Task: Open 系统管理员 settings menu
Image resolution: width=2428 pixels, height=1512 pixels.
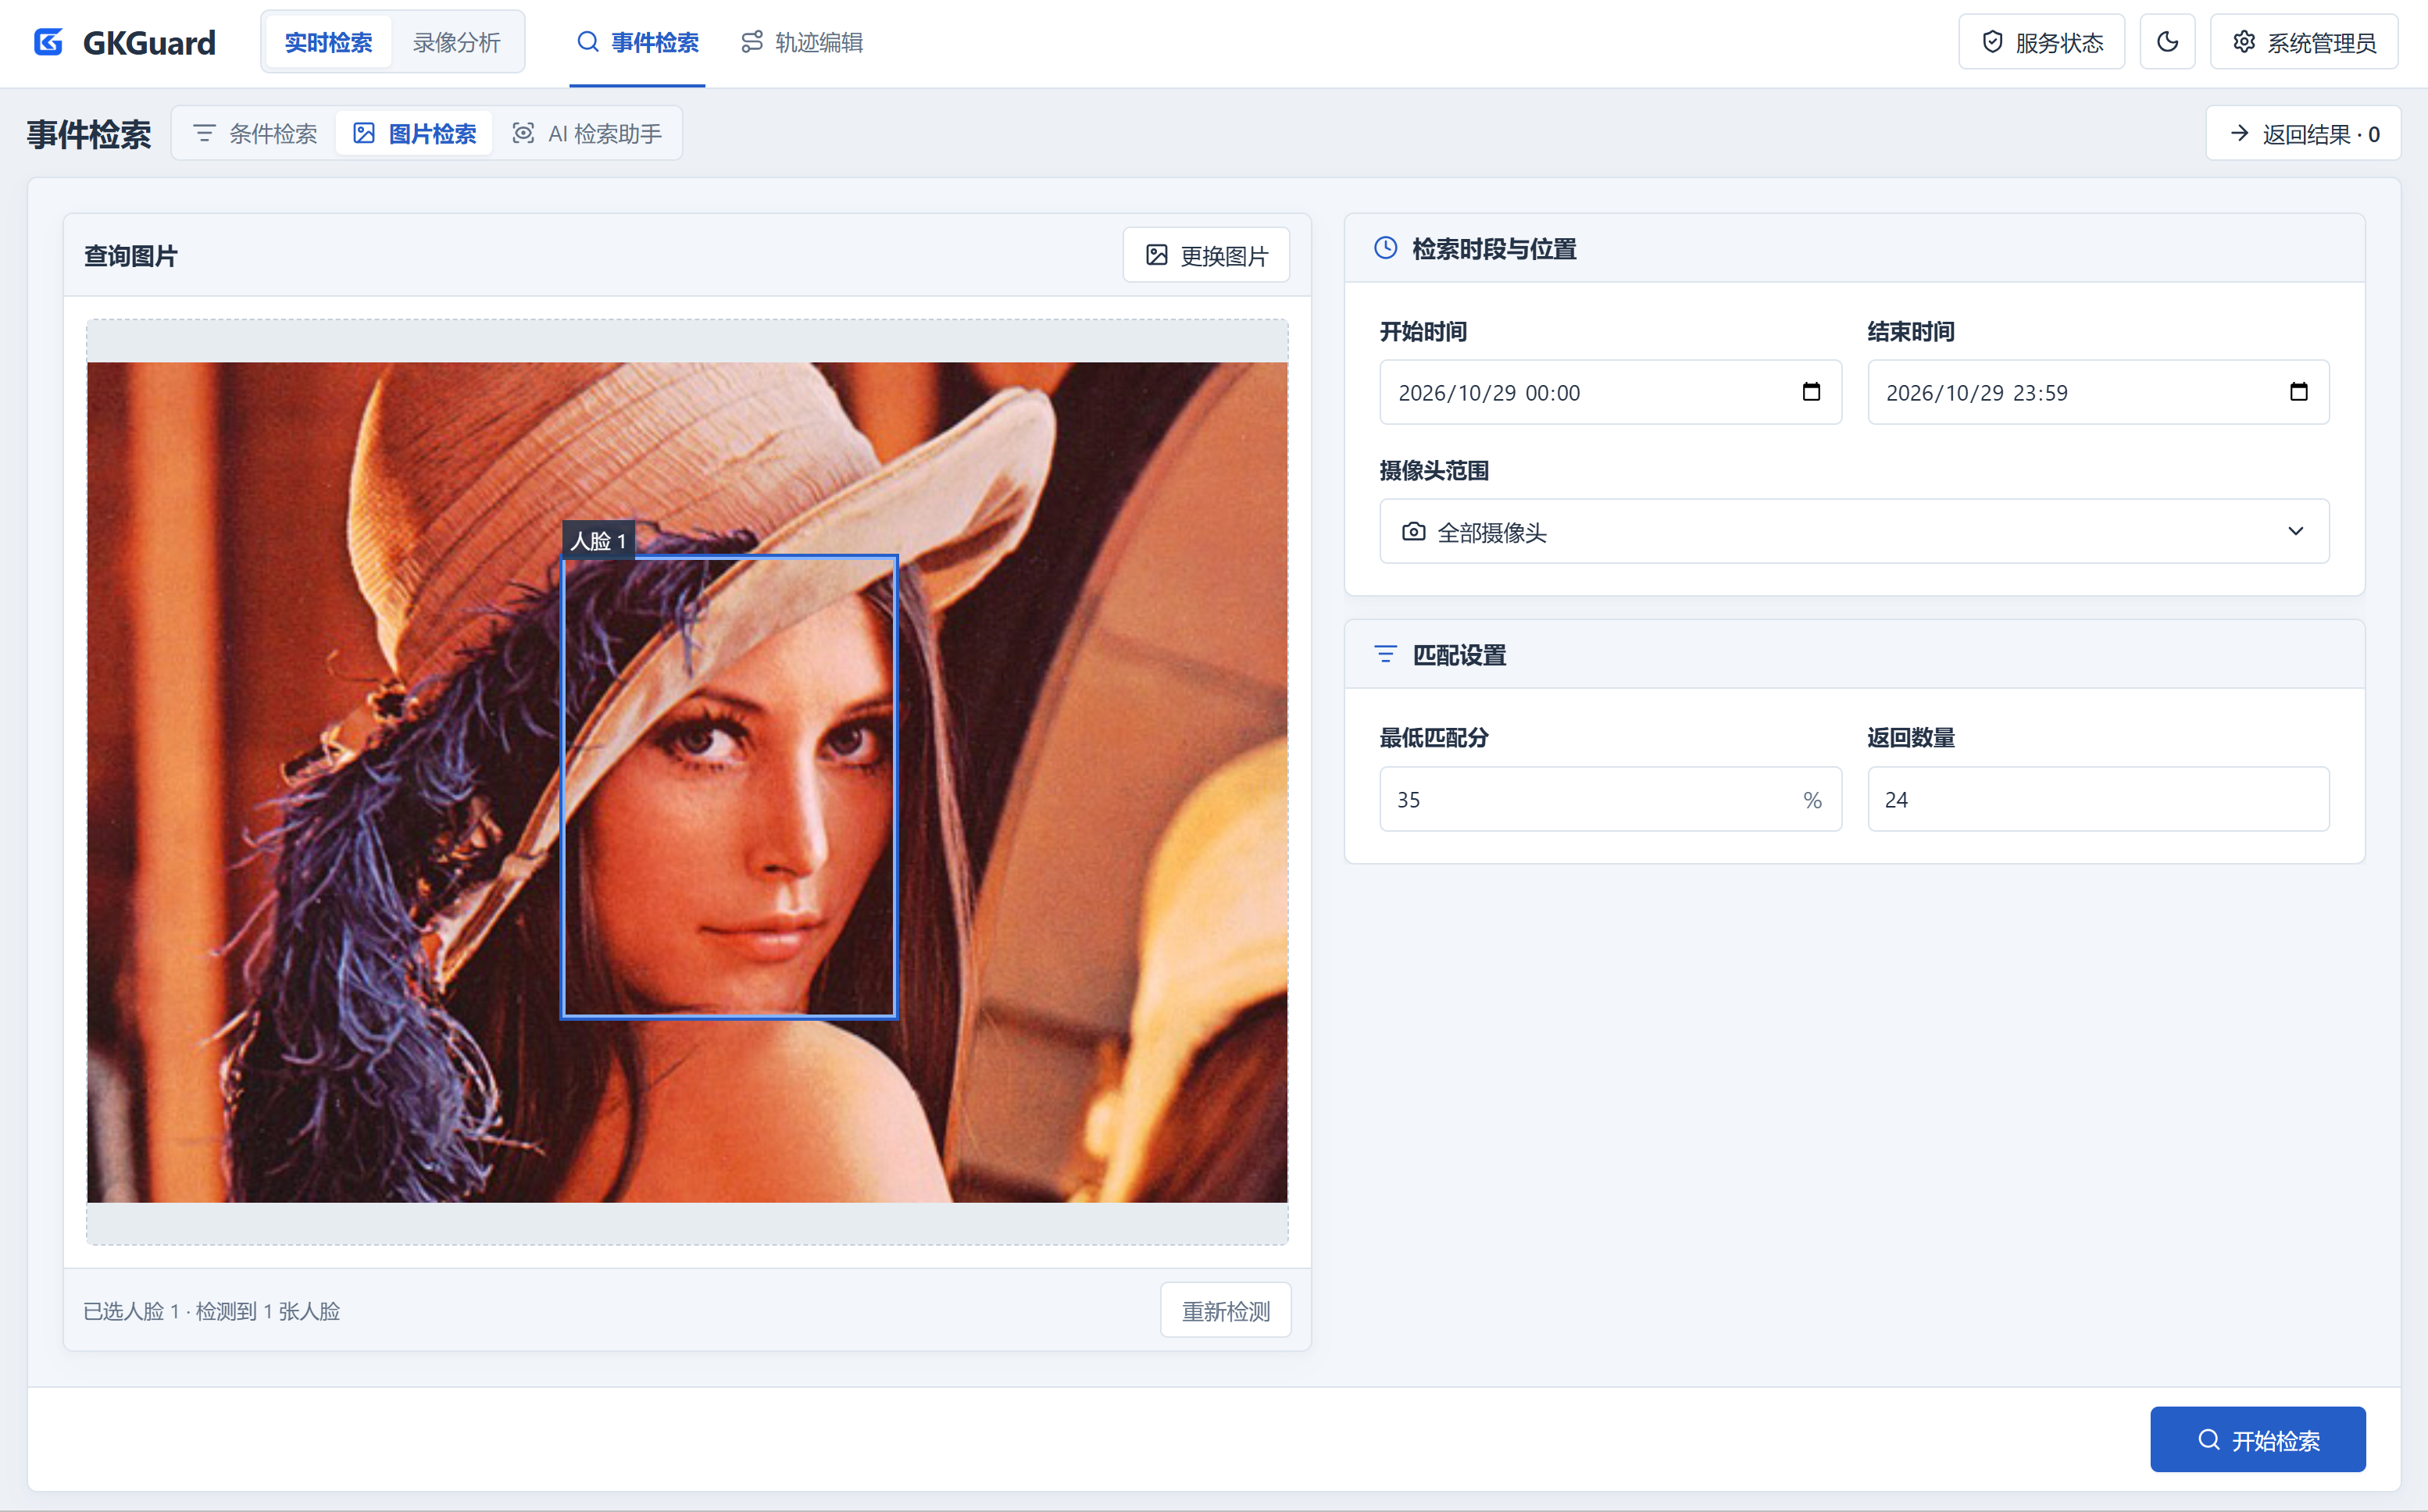Action: coord(2304,42)
